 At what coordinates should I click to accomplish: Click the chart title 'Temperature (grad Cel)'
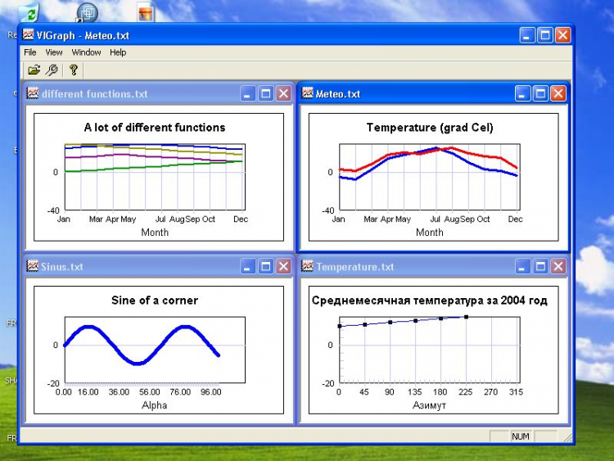click(x=430, y=127)
